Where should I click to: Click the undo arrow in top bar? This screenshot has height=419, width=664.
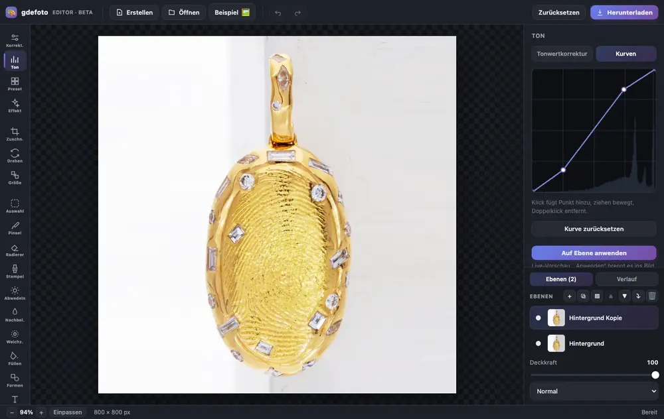click(x=278, y=13)
